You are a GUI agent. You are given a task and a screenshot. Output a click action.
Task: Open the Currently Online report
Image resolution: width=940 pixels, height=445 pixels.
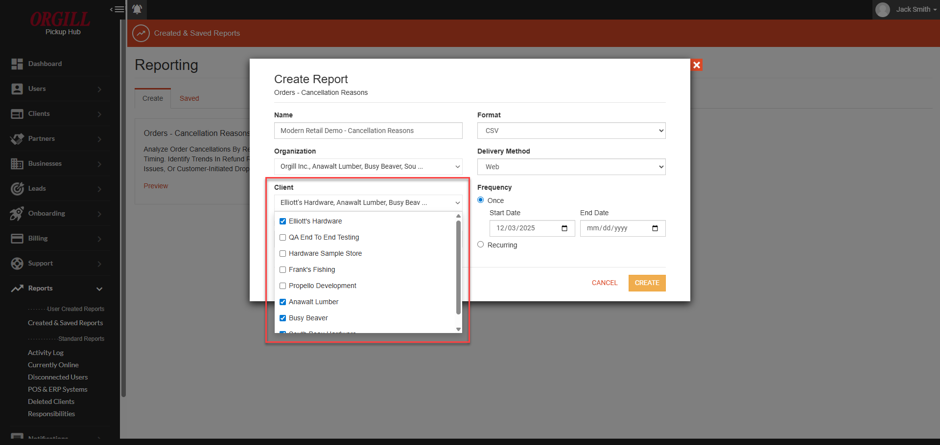coord(53,365)
